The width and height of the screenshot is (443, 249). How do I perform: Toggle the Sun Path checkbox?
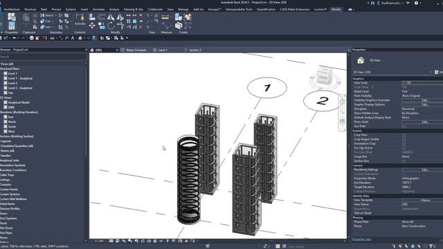pyautogui.click(x=404, y=127)
